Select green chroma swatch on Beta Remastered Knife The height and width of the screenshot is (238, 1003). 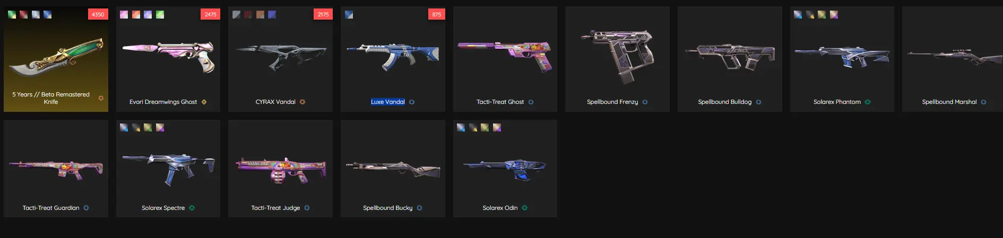point(12,15)
